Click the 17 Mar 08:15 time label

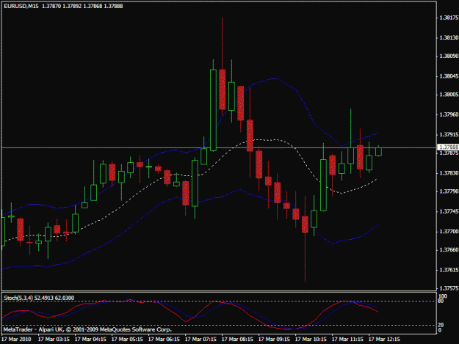pos(237,340)
